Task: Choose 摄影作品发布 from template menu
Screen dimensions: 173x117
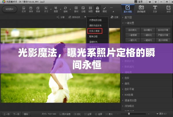Action: [x=97, y=25]
